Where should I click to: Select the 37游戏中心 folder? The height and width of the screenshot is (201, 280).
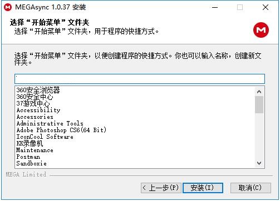33,103
